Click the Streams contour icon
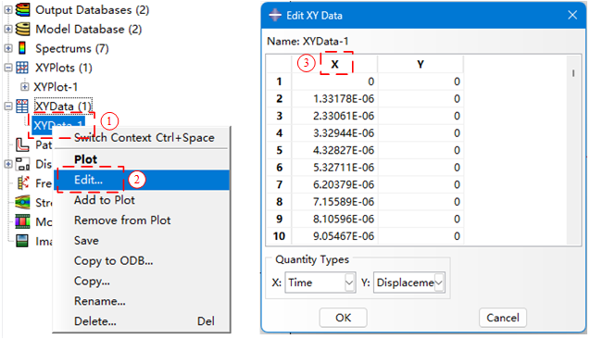Screen dimensions: 590x339 22,203
